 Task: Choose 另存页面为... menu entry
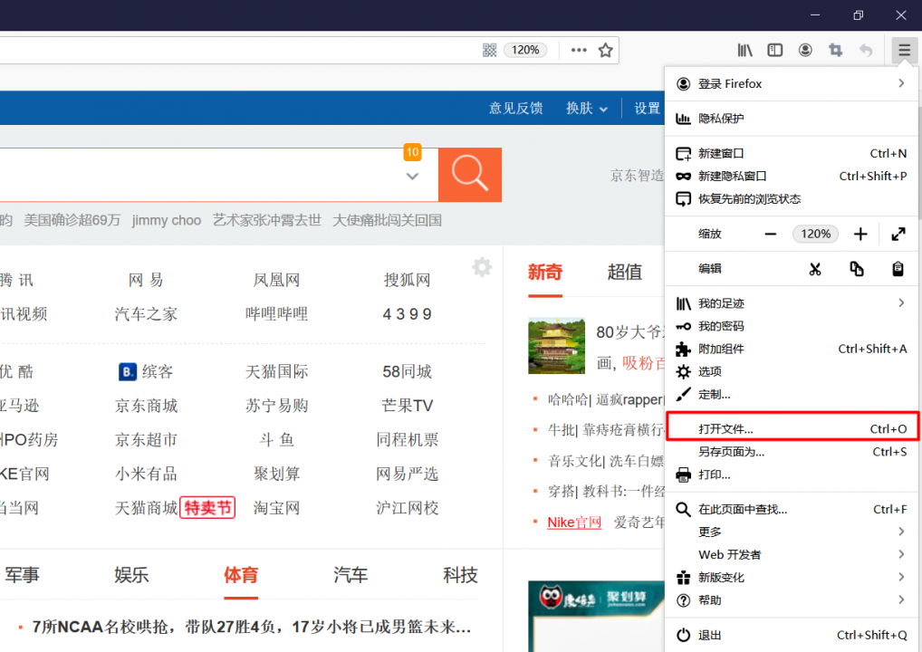[x=792, y=452]
